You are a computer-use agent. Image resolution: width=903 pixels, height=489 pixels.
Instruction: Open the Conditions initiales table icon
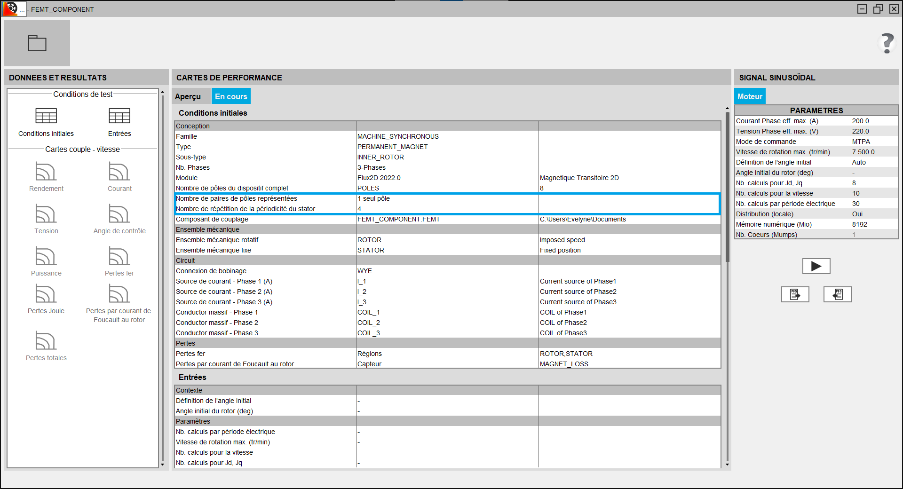pos(46,116)
